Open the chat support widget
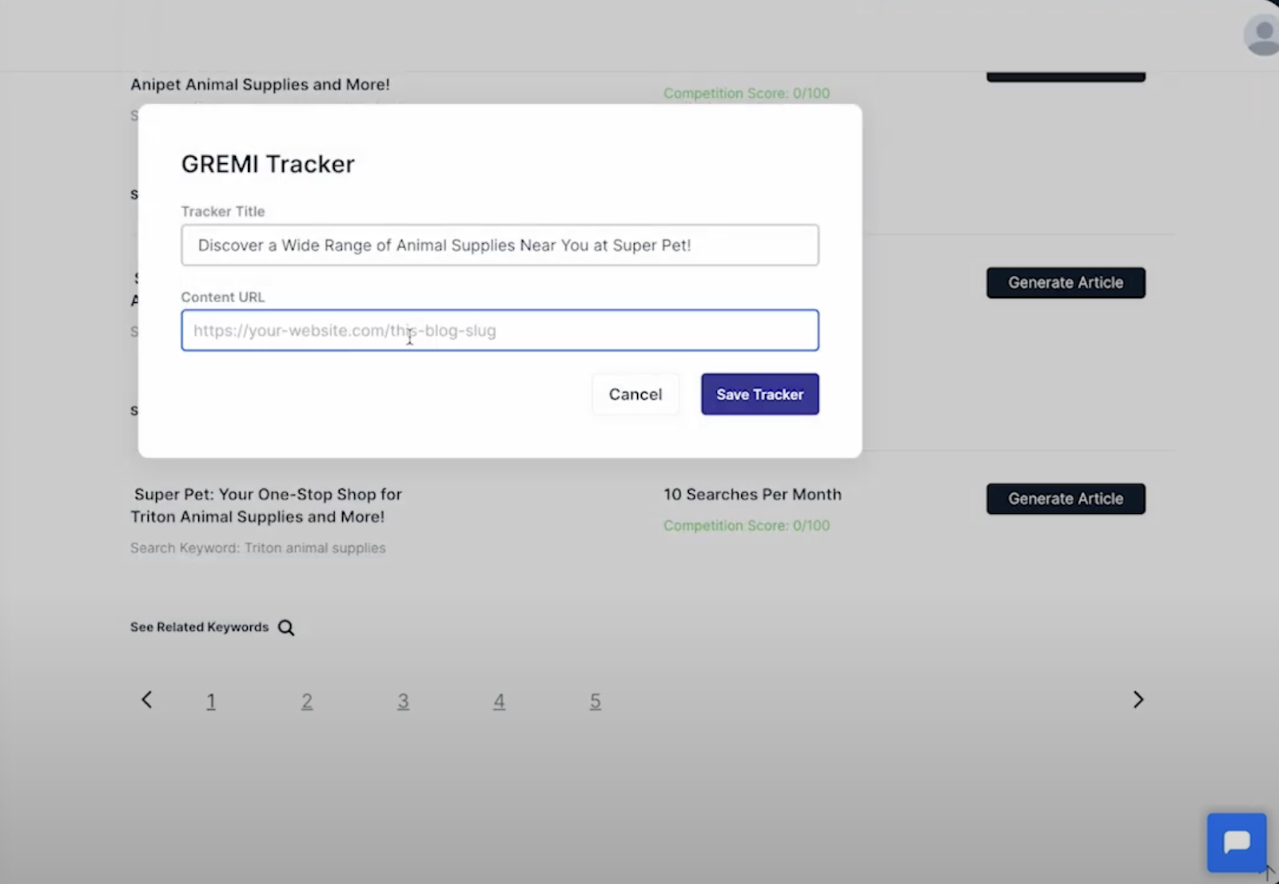This screenshot has height=884, width=1279. coord(1237,842)
